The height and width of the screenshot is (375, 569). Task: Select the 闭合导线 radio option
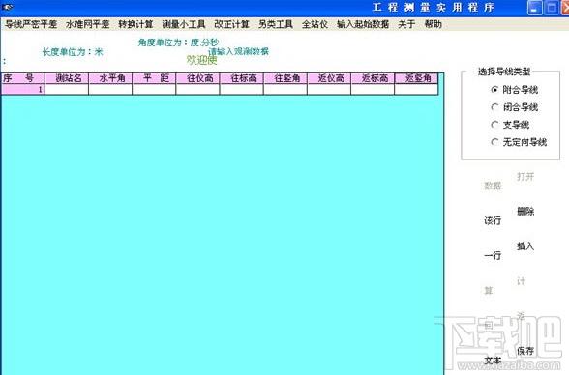click(x=515, y=107)
